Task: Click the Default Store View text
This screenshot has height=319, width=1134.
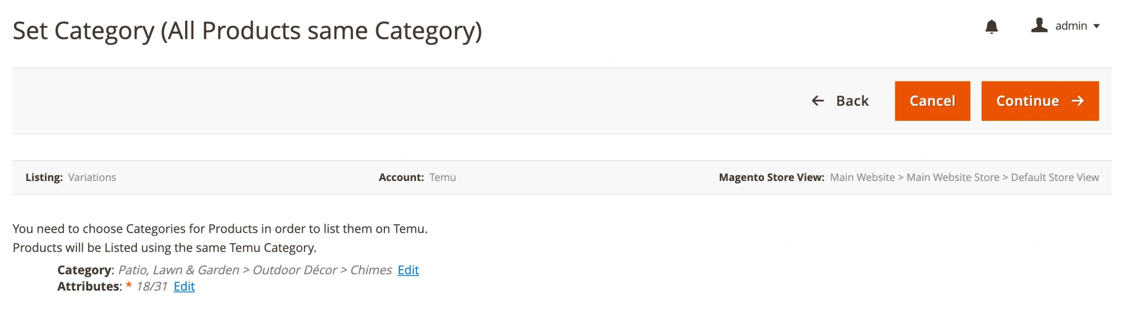Action: 1054,177
